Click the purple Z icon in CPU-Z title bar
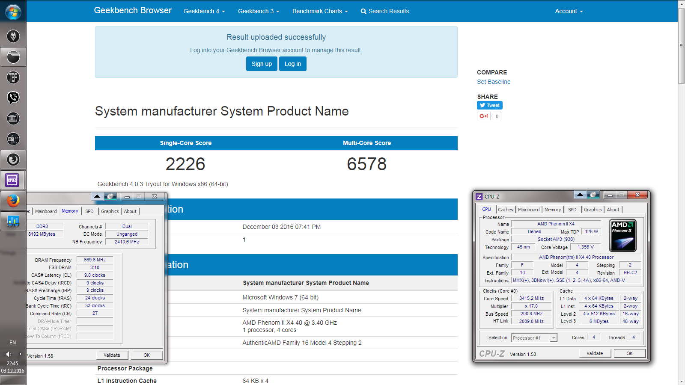This screenshot has height=385, width=685. [x=479, y=197]
